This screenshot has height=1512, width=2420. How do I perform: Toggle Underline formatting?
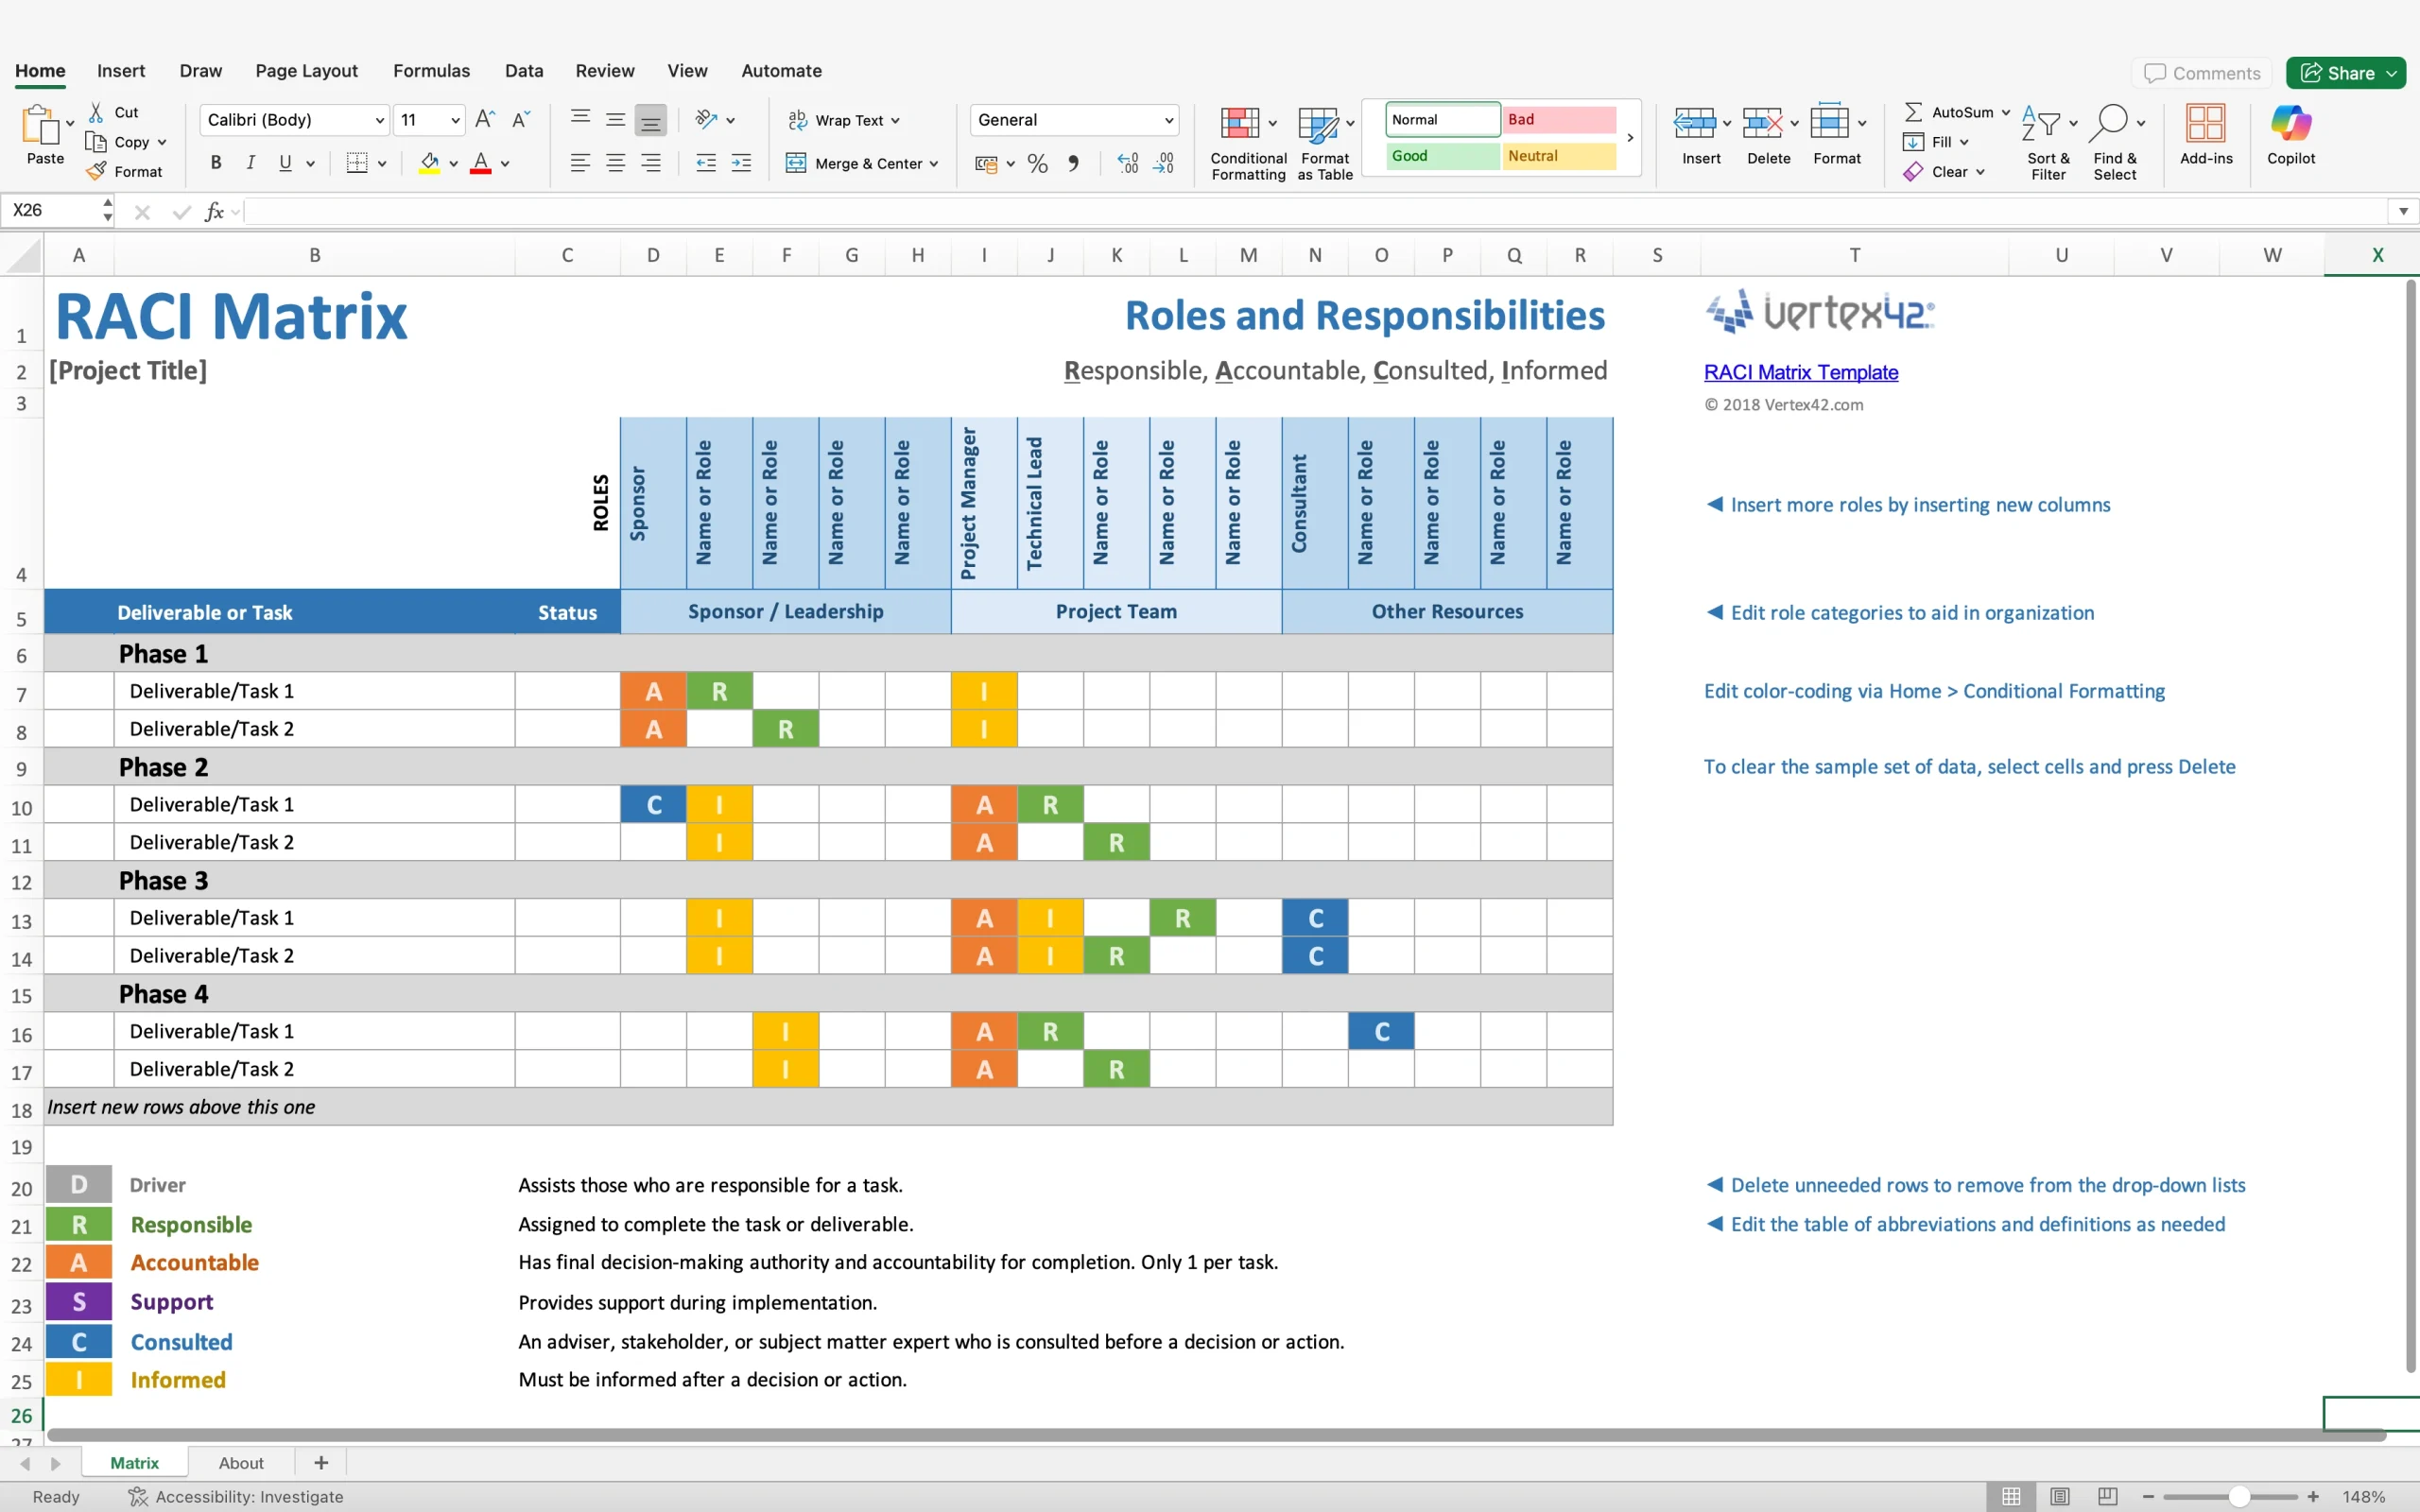(286, 163)
